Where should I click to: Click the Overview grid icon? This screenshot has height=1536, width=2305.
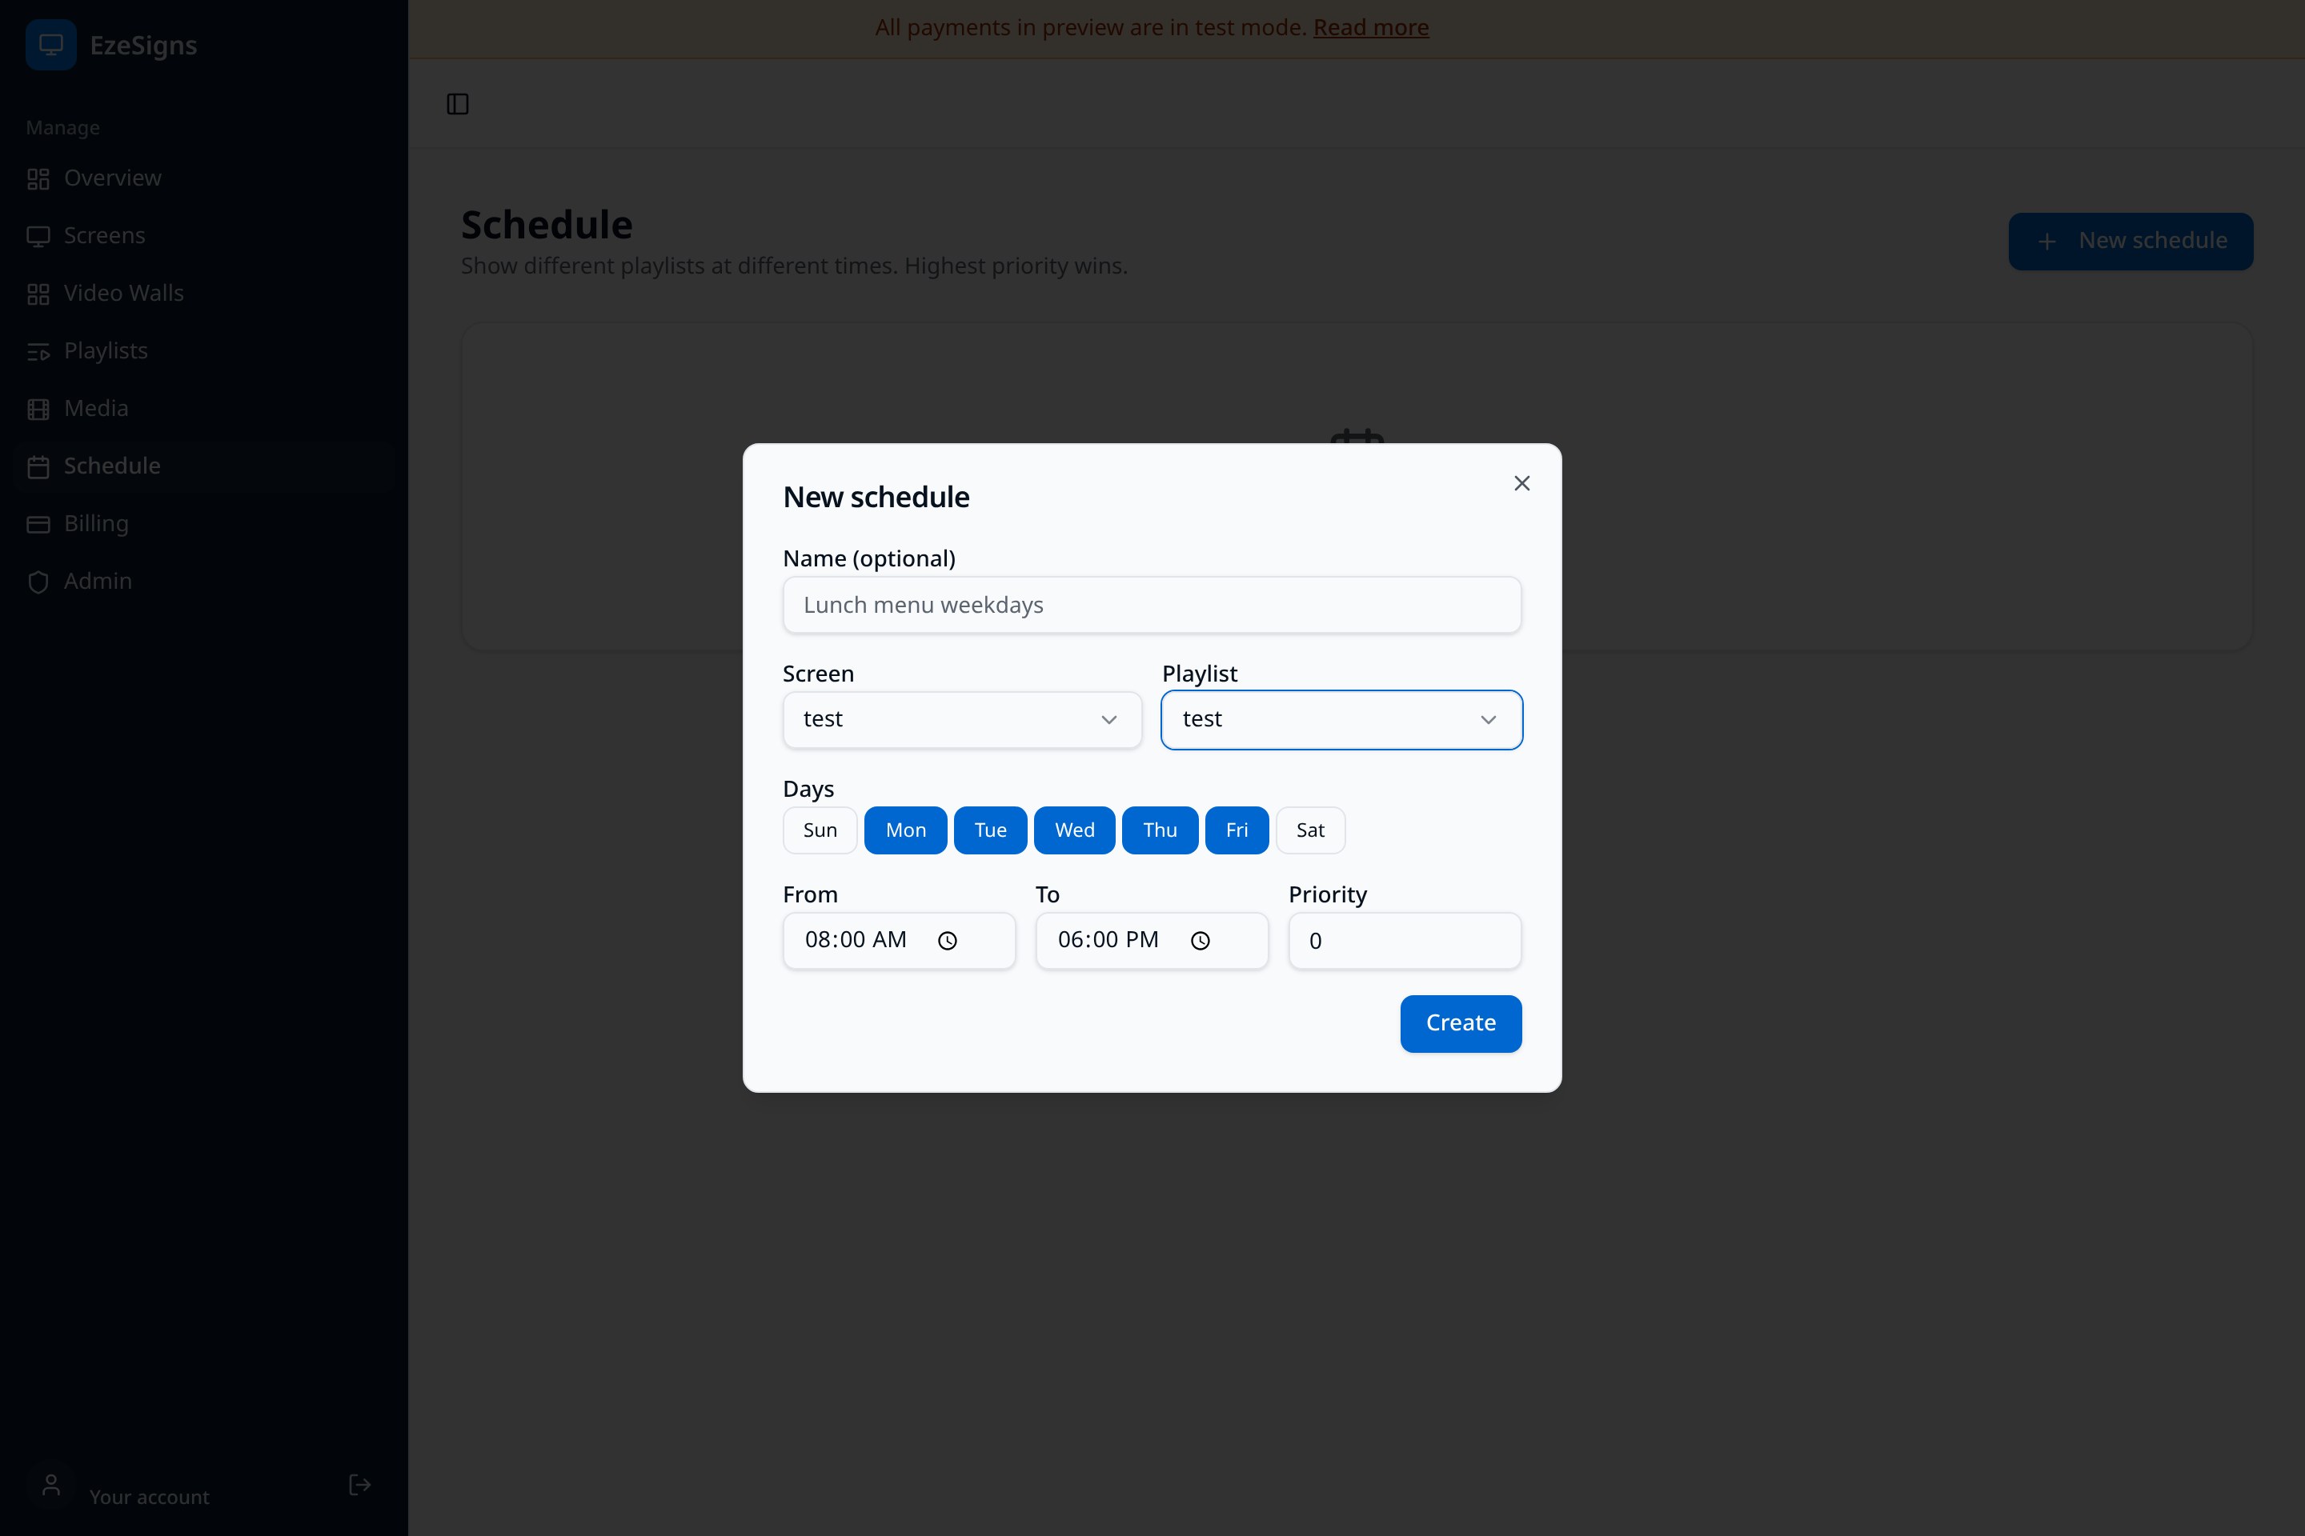38,178
